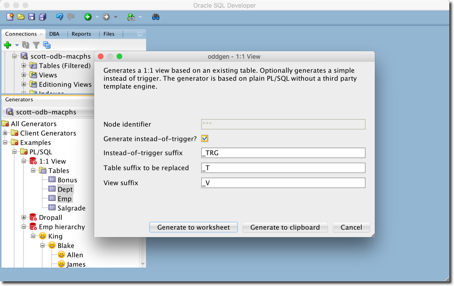Collapse the scott-odb-macphs connection node
The width and height of the screenshot is (454, 286).
click(14, 56)
